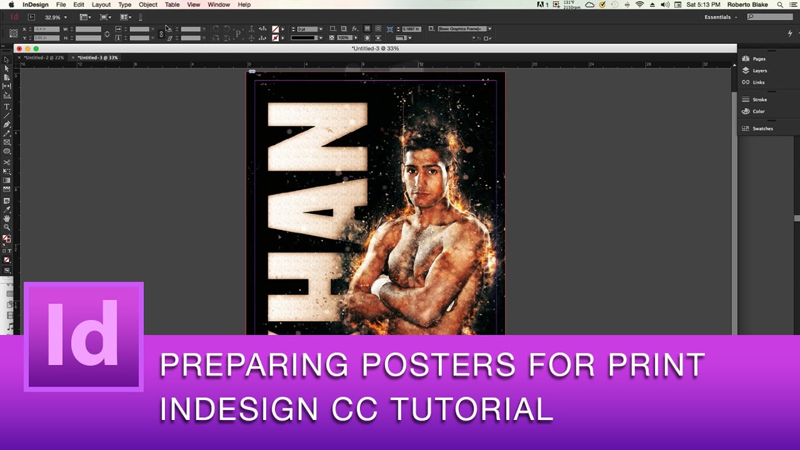Open the Layers panel
800x450 pixels.
(756, 71)
